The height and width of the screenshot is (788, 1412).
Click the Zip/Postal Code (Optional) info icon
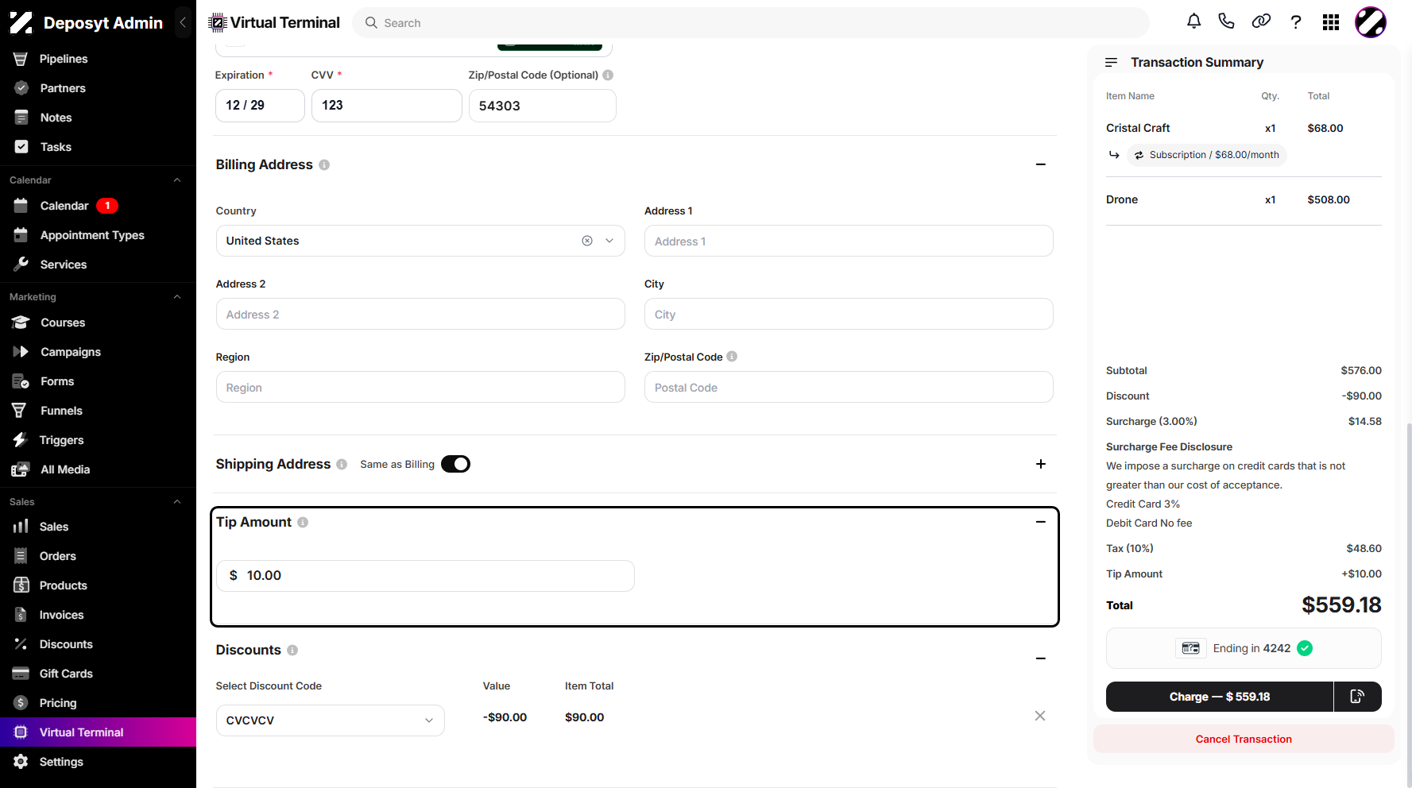tap(608, 75)
